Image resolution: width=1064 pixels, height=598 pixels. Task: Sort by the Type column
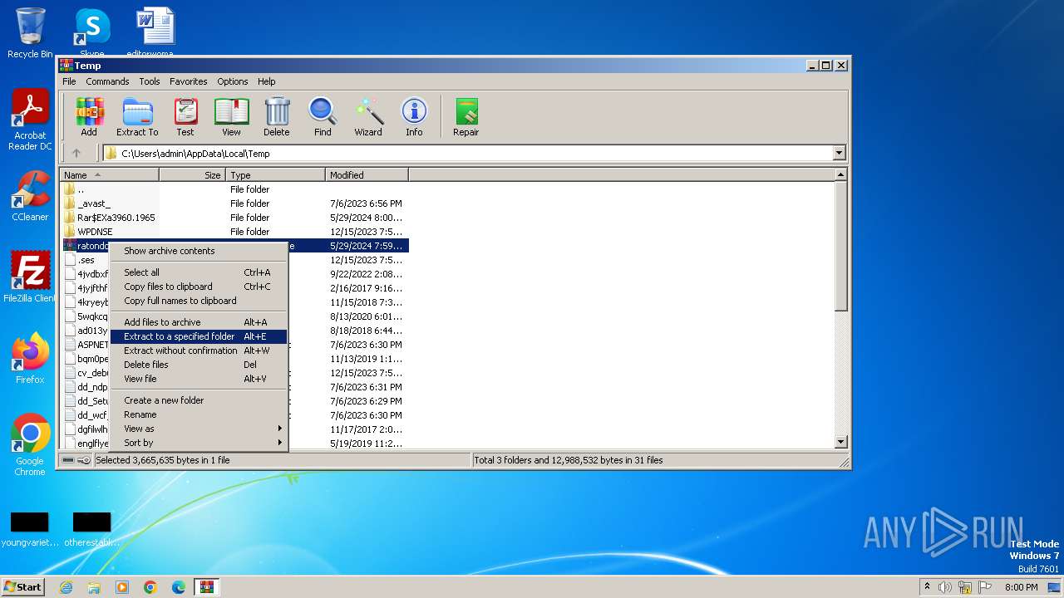pos(275,175)
